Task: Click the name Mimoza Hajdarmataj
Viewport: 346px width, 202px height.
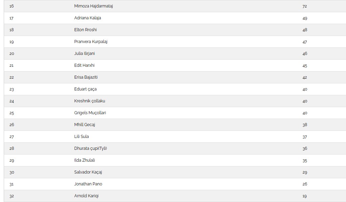Action: tap(93, 6)
